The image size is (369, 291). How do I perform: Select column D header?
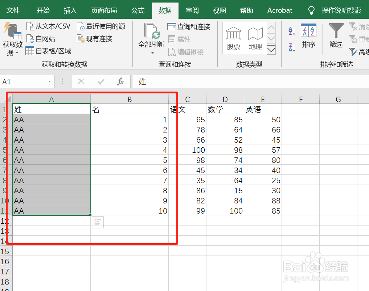click(225, 99)
